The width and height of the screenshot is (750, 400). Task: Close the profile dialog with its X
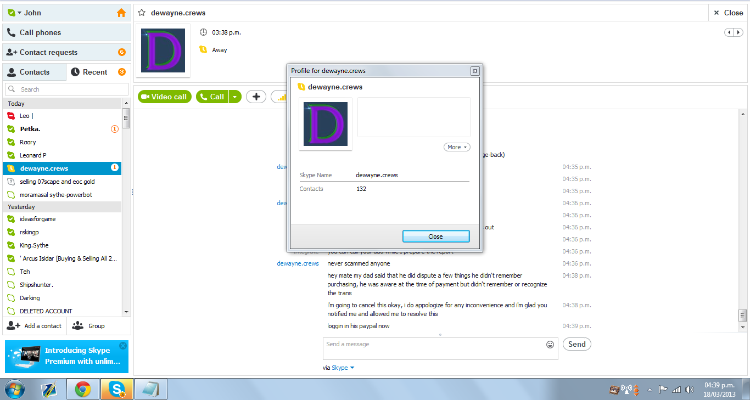pos(475,71)
